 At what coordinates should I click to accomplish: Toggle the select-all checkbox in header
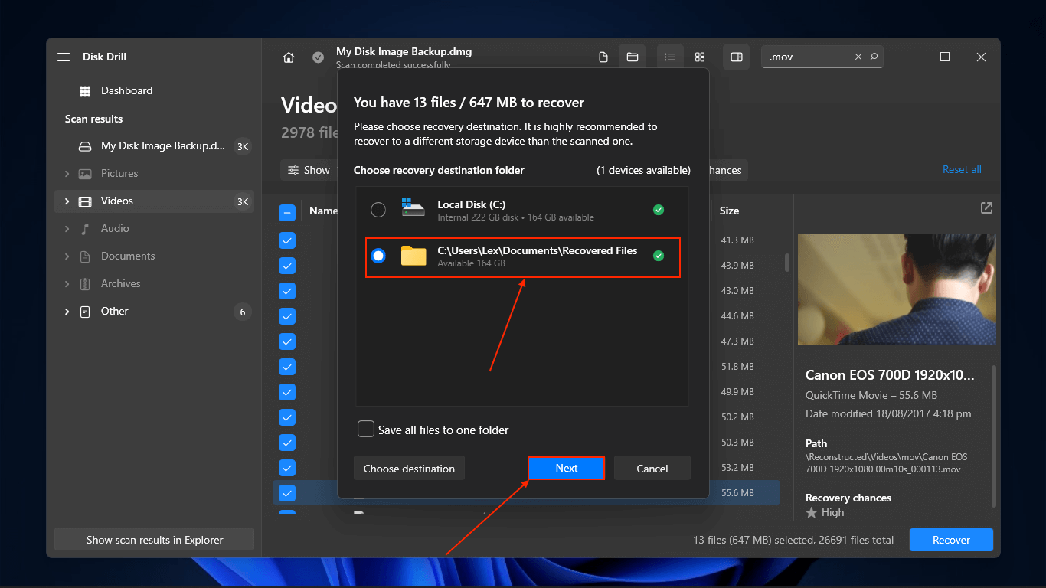(287, 212)
